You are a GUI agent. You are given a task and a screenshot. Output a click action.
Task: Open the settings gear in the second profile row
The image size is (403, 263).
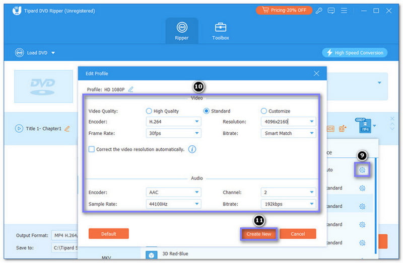pos(362,188)
